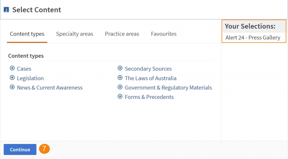Image resolution: width=288 pixels, height=159 pixels.
Task: Switch to the Specialty areas tab
Action: [75, 34]
